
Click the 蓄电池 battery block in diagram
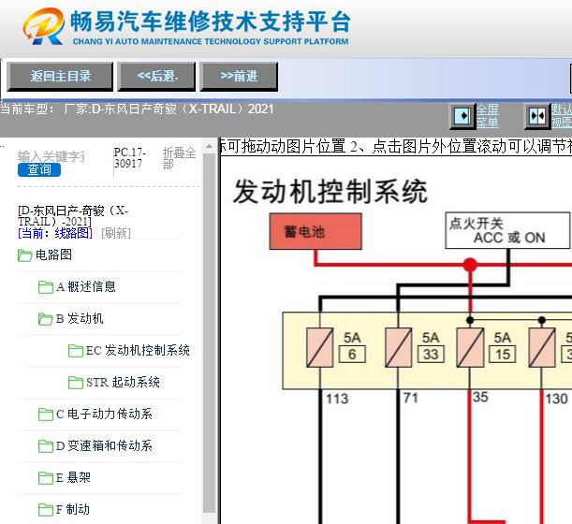pyautogui.click(x=315, y=231)
